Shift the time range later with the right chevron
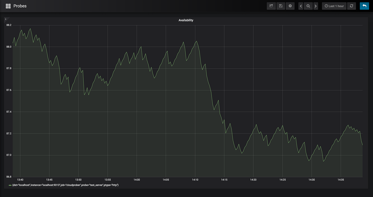The height and width of the screenshot is (197, 373). [316, 6]
